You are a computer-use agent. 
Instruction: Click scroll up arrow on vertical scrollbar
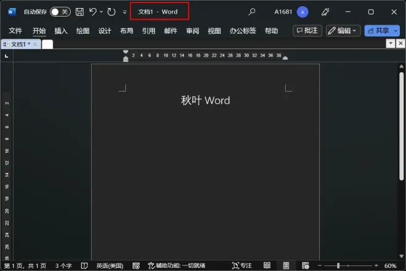[x=402, y=66]
